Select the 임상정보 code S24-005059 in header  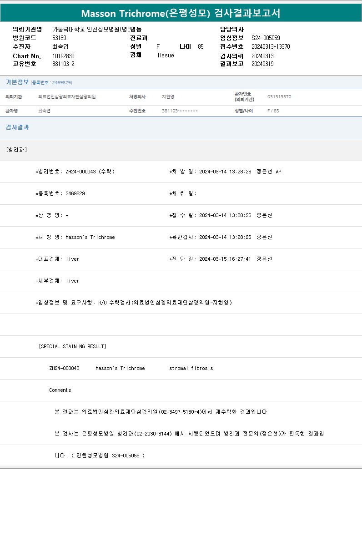[x=266, y=38]
